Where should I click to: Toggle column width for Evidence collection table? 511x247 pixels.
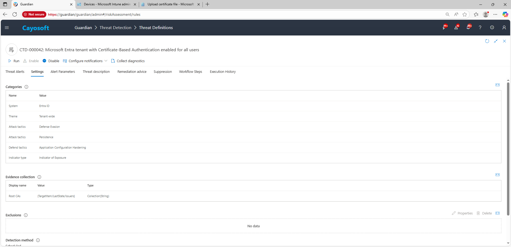pyautogui.click(x=497, y=175)
